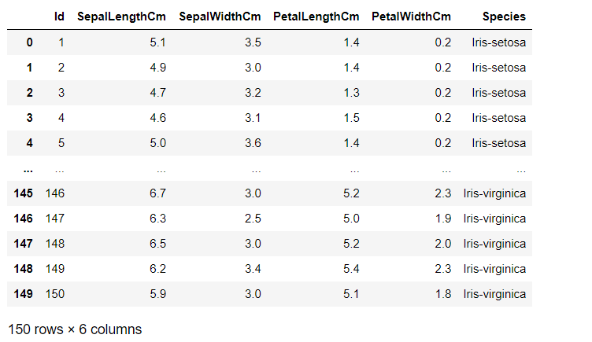592x342 pixels.
Task: Click the 4.7 sepal length cell in row 2
Action: pyautogui.click(x=157, y=93)
